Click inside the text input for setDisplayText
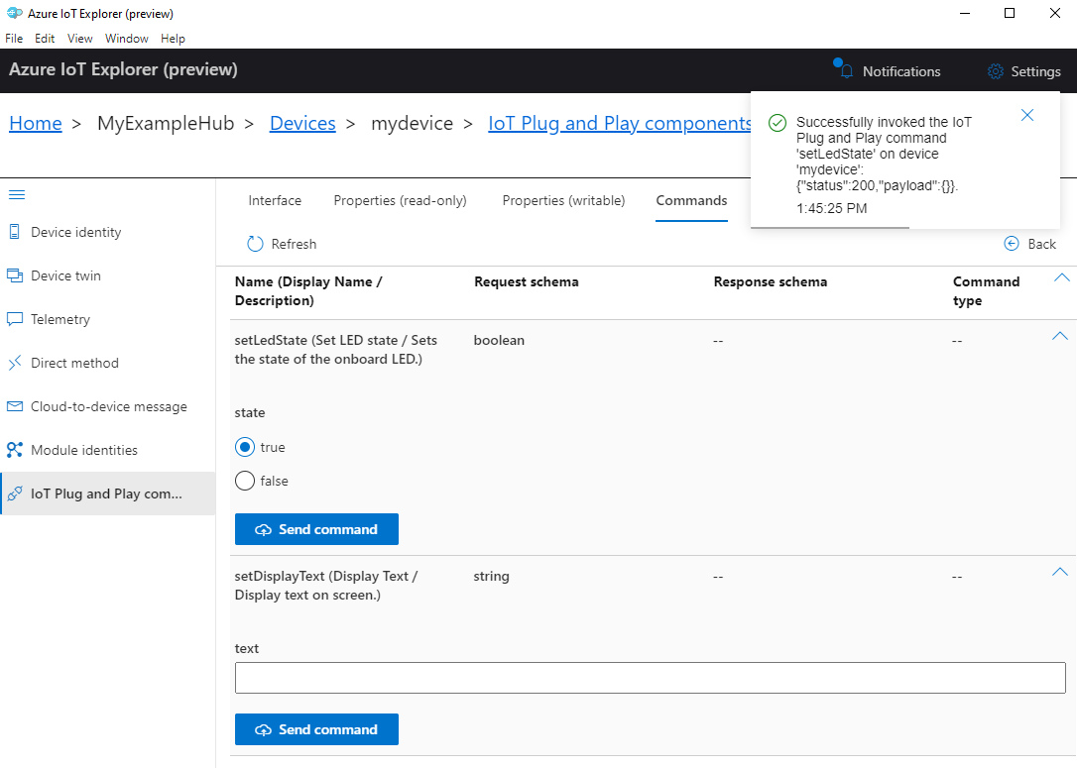 [x=651, y=678]
